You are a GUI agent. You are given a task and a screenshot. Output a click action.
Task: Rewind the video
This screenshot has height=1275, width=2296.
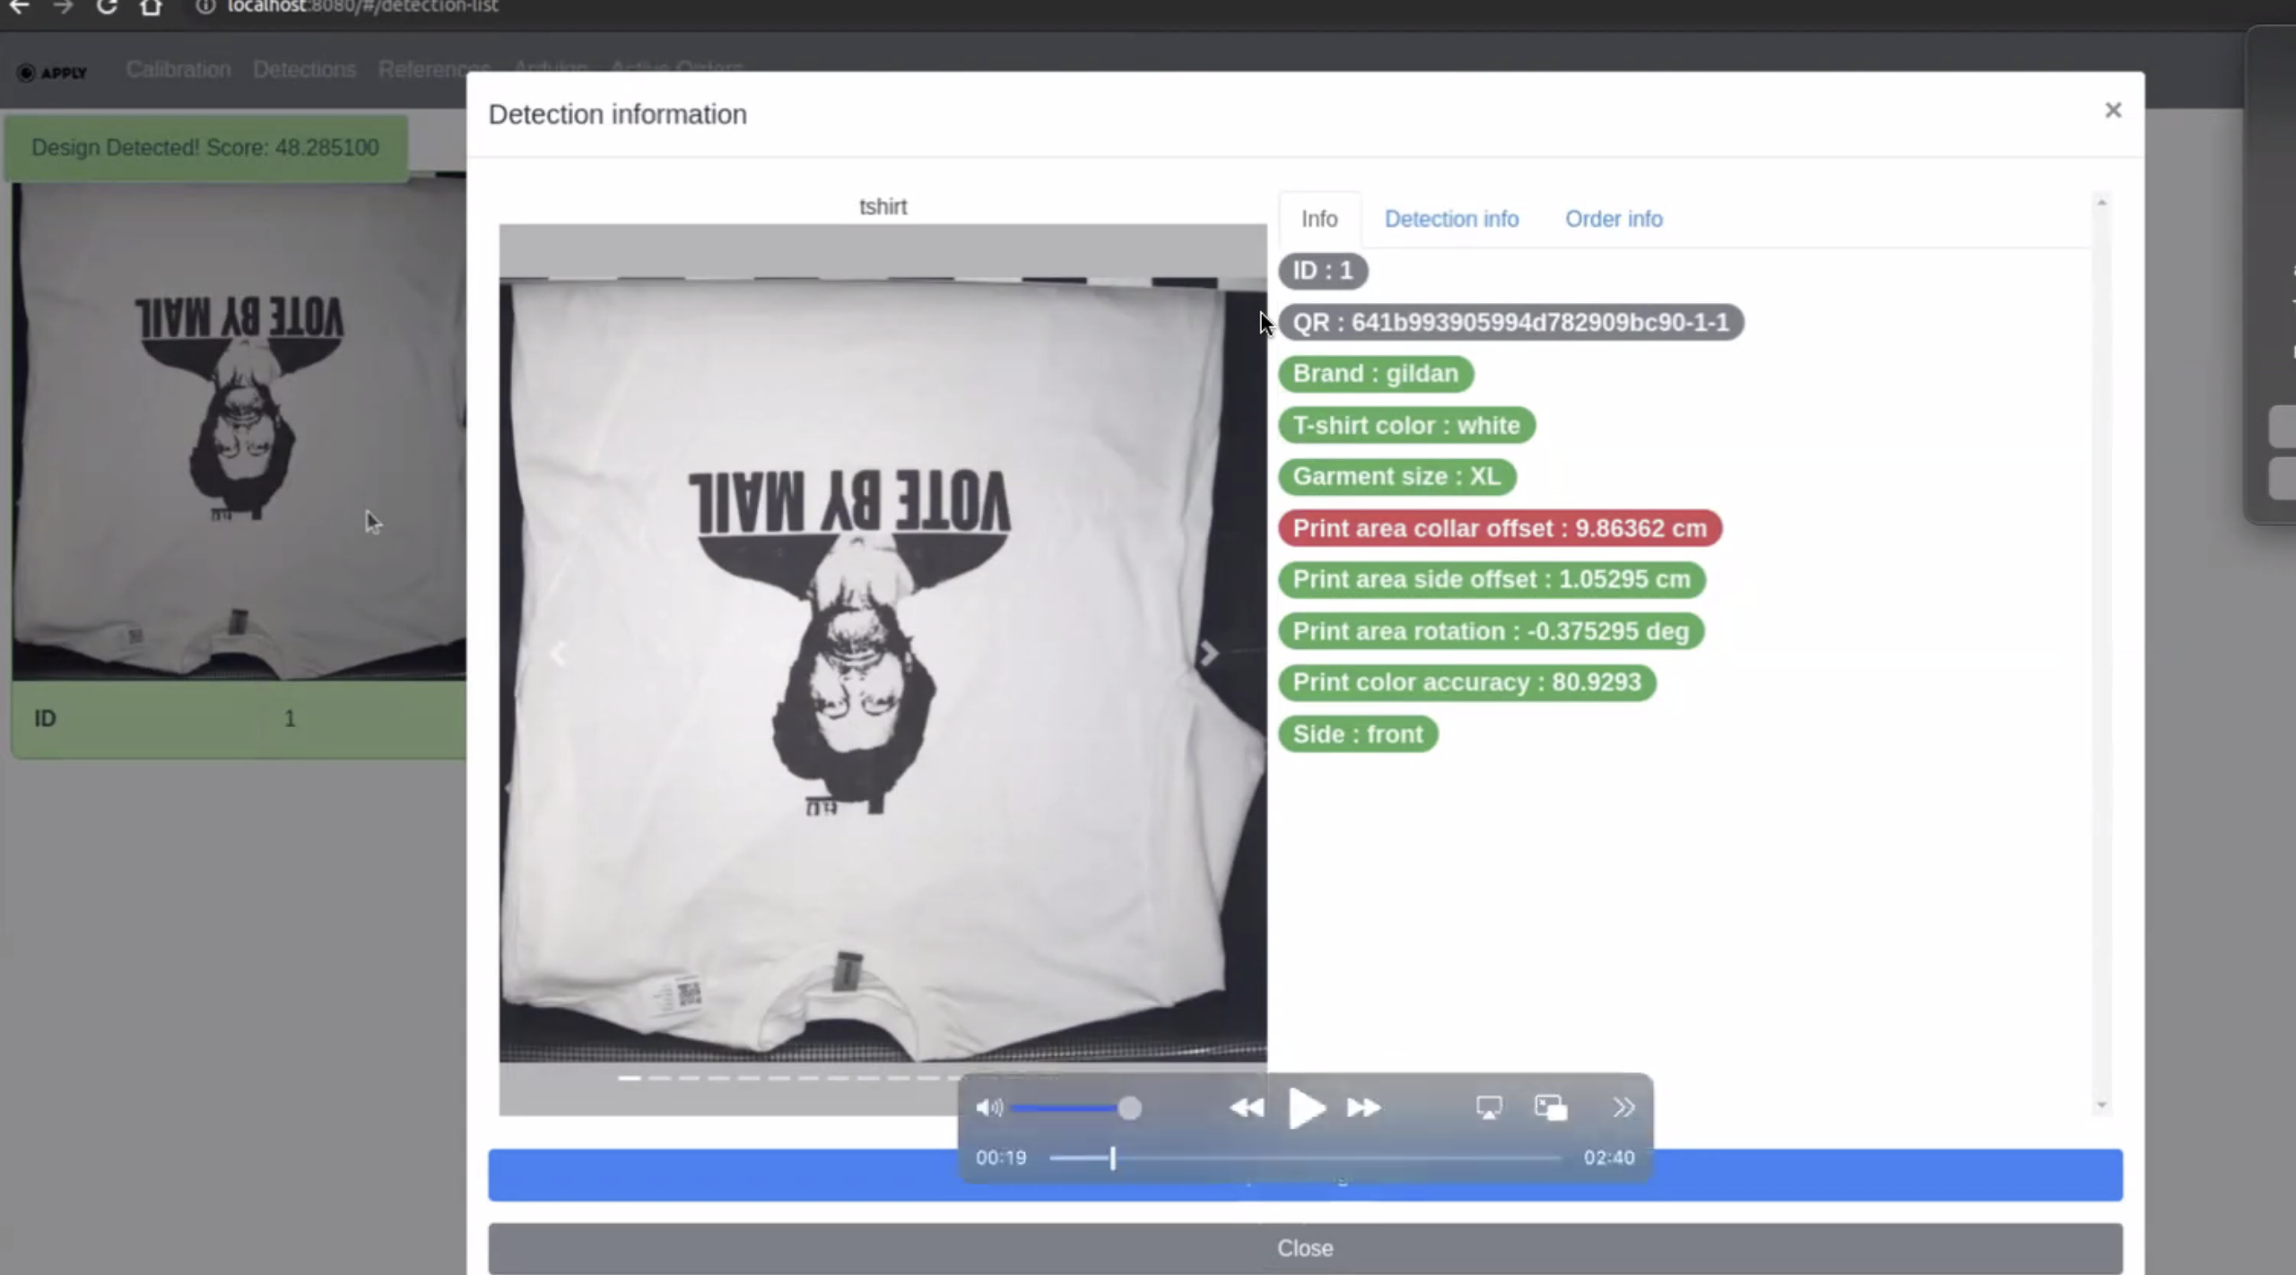(x=1247, y=1108)
